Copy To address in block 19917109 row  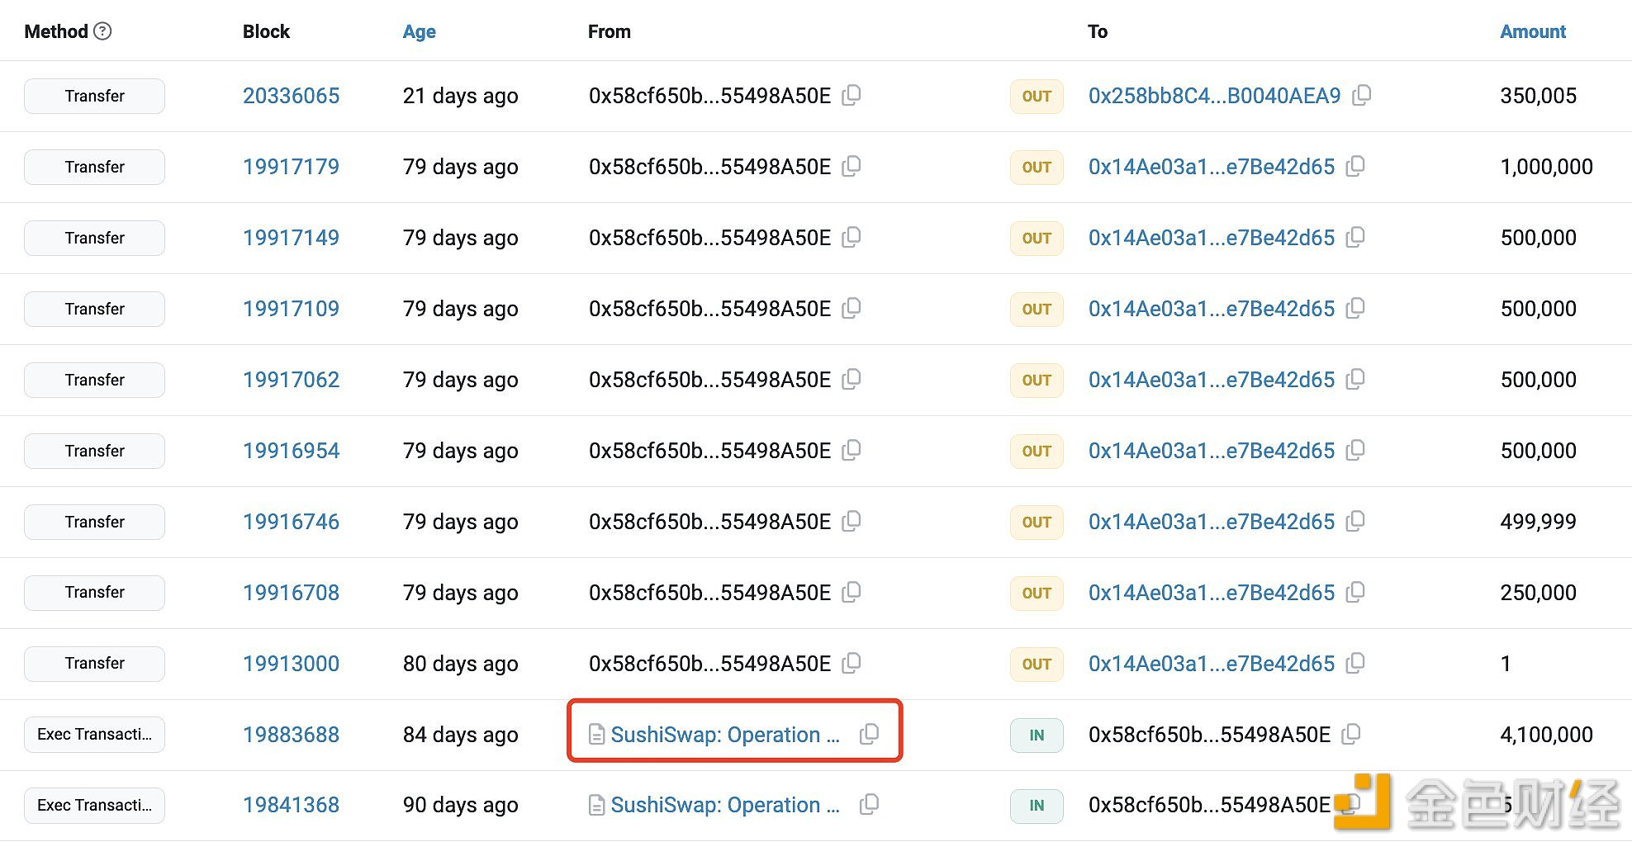pos(1355,308)
